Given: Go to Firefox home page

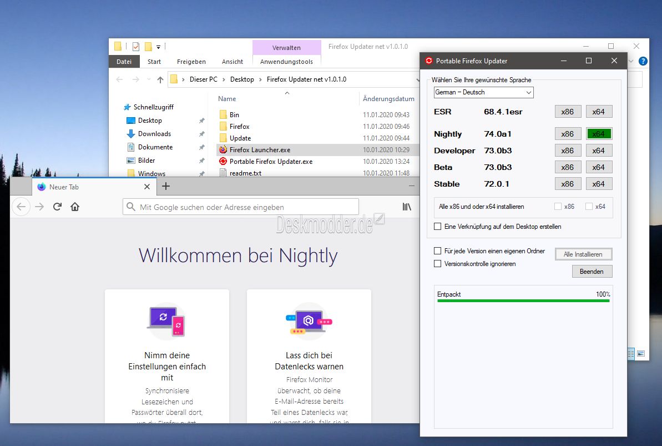Looking at the screenshot, I should pyautogui.click(x=75, y=207).
